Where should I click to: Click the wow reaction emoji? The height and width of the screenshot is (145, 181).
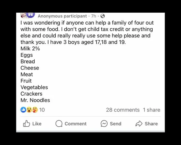pyautogui.click(x=29, y=110)
